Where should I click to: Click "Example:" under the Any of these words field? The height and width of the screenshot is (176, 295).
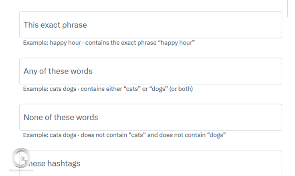tap(35, 89)
